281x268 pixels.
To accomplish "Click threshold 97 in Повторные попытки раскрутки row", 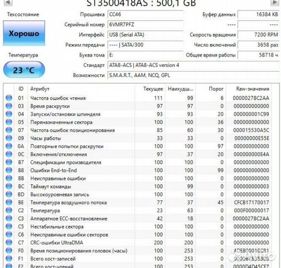I will point(221,146).
